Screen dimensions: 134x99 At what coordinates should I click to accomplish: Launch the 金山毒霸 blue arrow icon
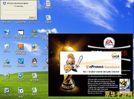(x=21, y=61)
